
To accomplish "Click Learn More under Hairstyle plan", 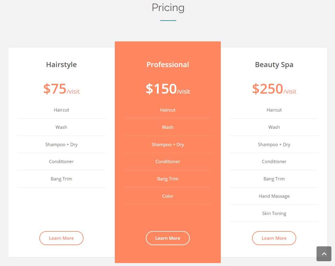I will [x=61, y=238].
